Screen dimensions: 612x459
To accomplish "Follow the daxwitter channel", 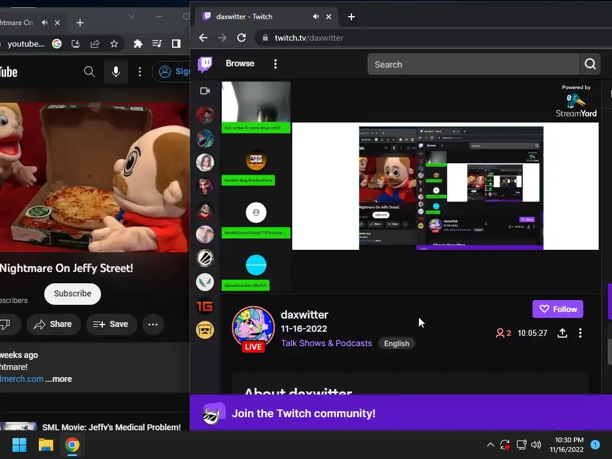I will click(x=558, y=309).
